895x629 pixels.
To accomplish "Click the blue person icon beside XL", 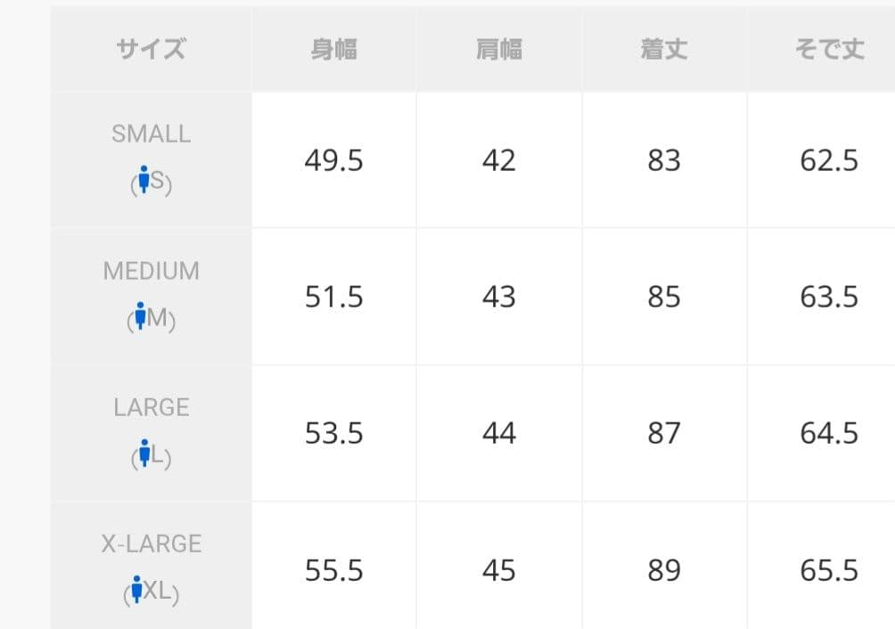I will pyautogui.click(x=136, y=591).
